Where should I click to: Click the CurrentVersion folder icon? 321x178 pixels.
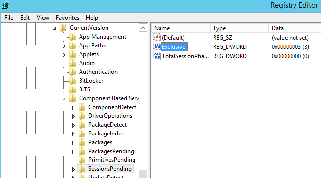tap(63, 28)
